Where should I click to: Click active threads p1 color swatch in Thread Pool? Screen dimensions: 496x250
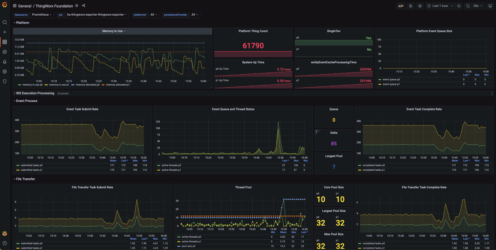coord(179,242)
